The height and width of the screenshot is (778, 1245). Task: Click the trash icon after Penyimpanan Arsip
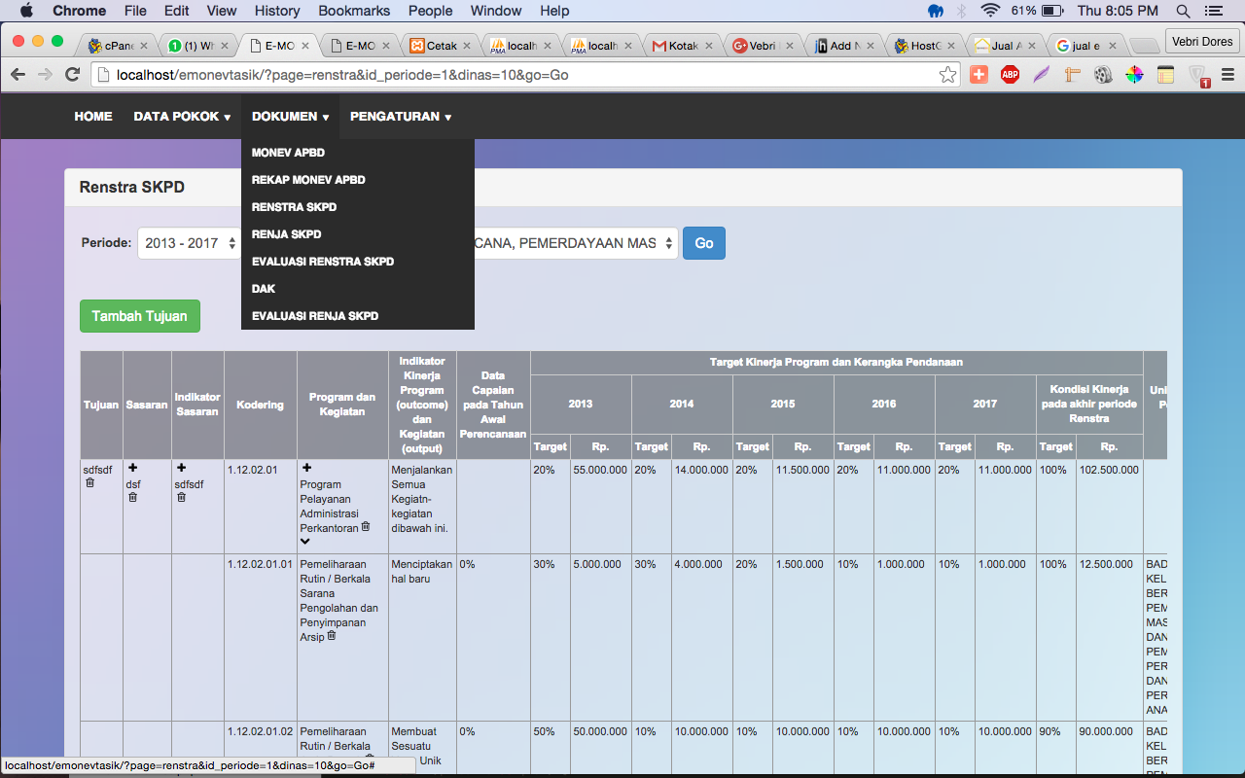tap(332, 636)
